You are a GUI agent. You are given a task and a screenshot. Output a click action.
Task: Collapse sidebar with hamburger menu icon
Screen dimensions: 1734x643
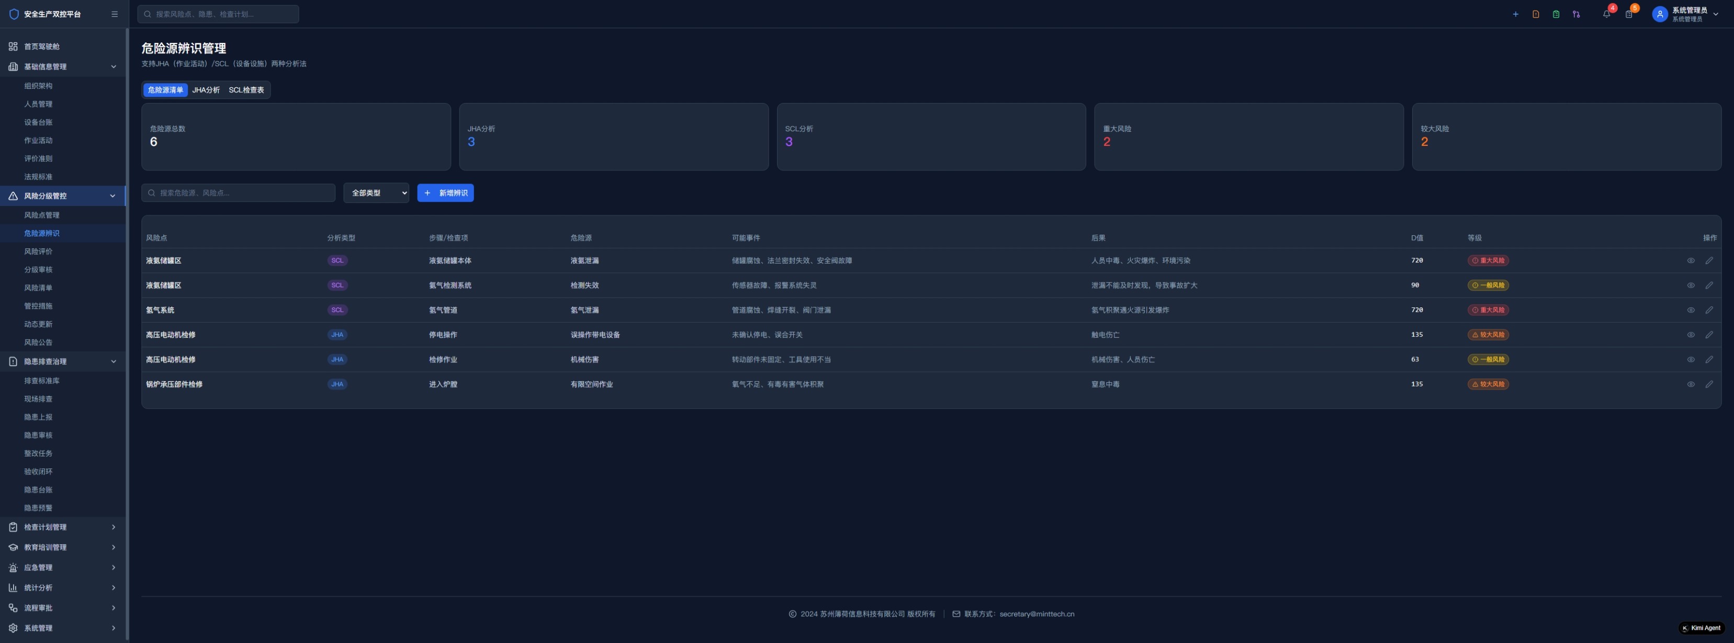coord(115,14)
